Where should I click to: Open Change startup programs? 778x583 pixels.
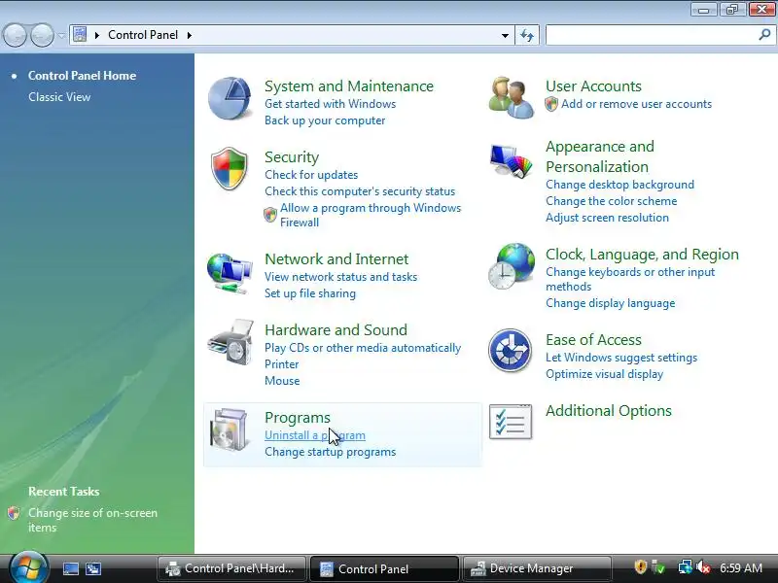pyautogui.click(x=330, y=452)
